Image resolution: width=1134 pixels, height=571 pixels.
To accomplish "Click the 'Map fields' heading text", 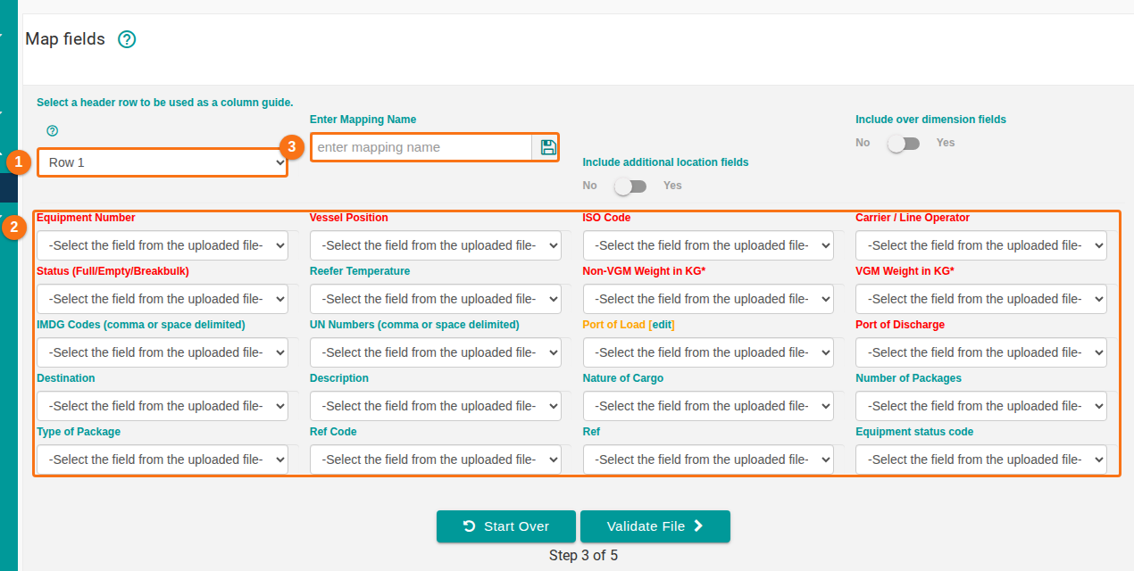I will (65, 39).
